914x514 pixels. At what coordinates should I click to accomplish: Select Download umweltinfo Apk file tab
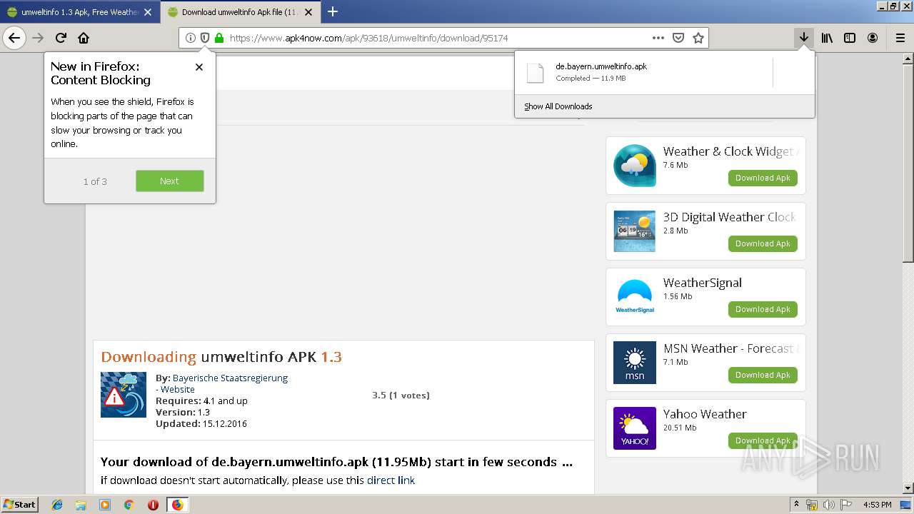pos(240,11)
